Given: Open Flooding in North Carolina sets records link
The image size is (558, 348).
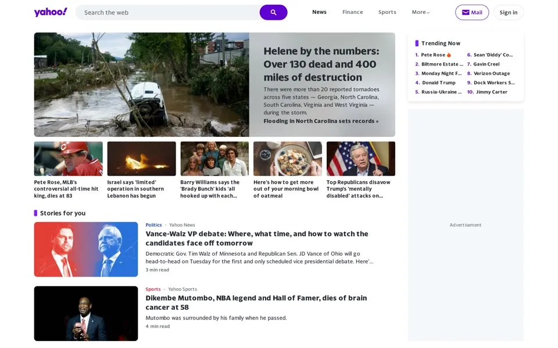Looking at the screenshot, I should click(x=321, y=121).
